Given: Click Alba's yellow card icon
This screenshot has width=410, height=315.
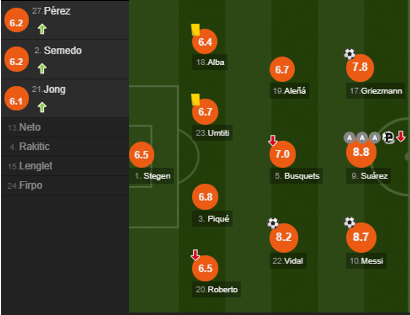Looking at the screenshot, I should pyautogui.click(x=195, y=30).
